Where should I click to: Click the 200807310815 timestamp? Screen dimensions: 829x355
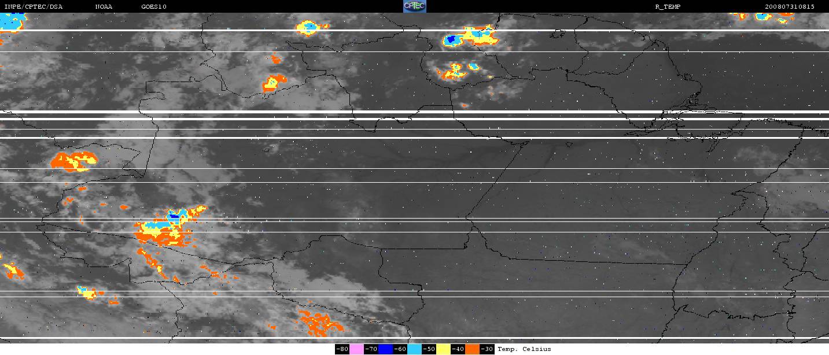[x=789, y=7]
